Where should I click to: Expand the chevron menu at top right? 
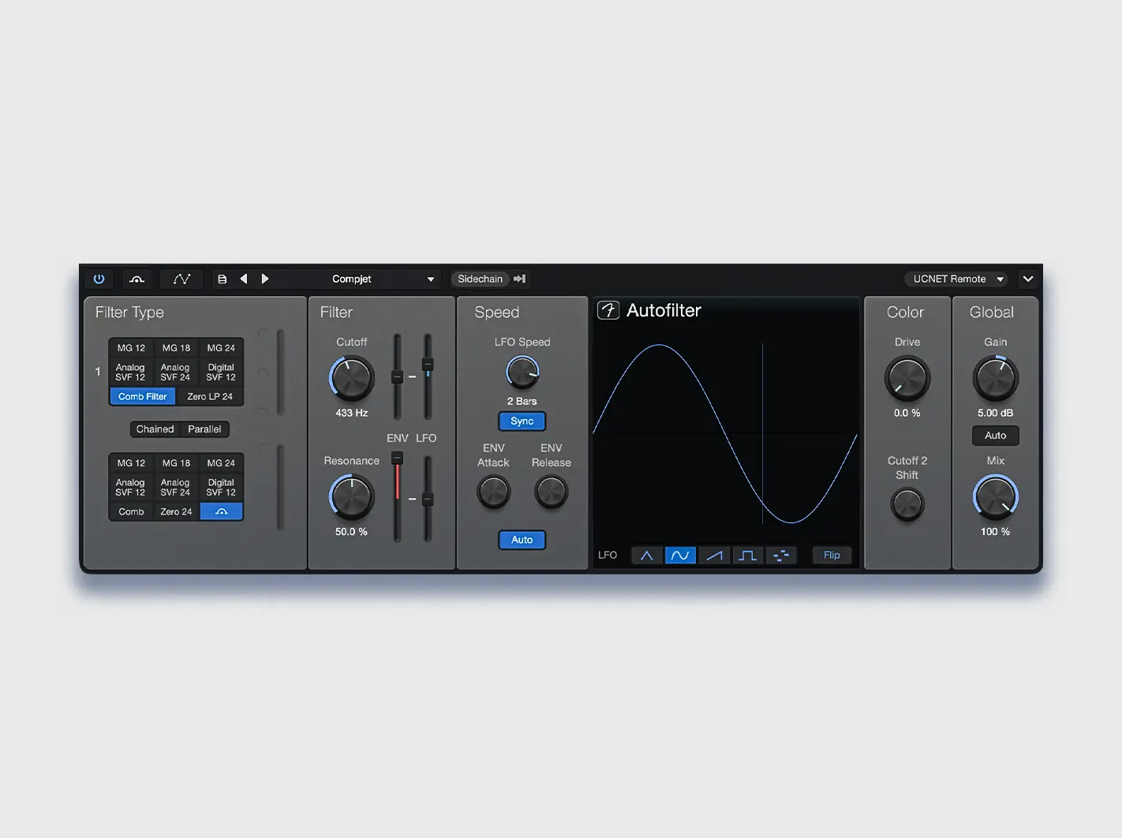[1027, 279]
